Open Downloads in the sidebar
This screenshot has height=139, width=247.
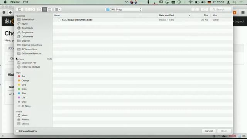coord(27,28)
